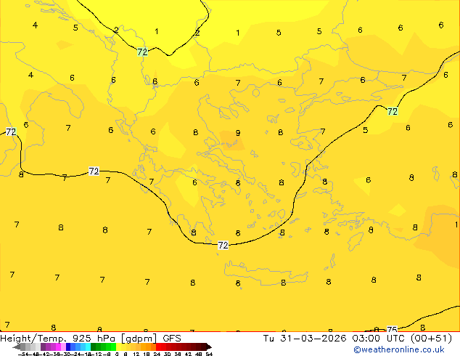This screenshot has width=460, height=356.
Task: Click the 72 label on the left edge
Action: (x=11, y=132)
